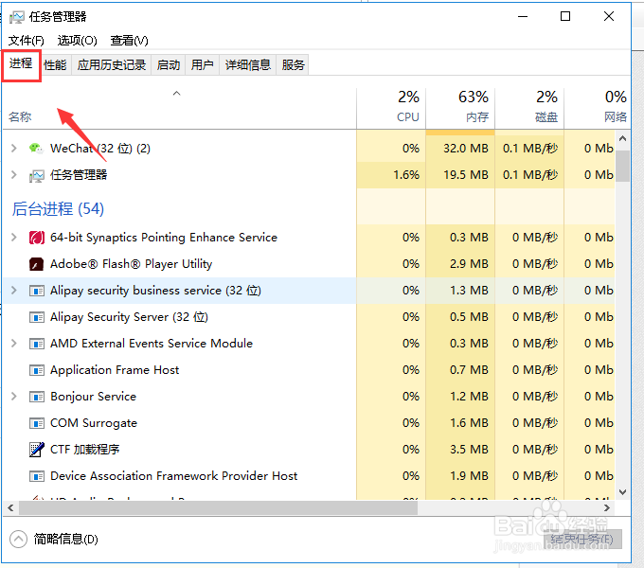Screen dimensions: 644x568
Task: Select the Application Frame Host process name
Action: (x=115, y=370)
